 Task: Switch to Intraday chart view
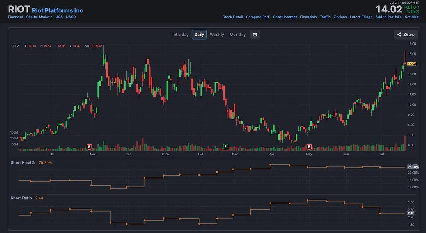pos(181,35)
